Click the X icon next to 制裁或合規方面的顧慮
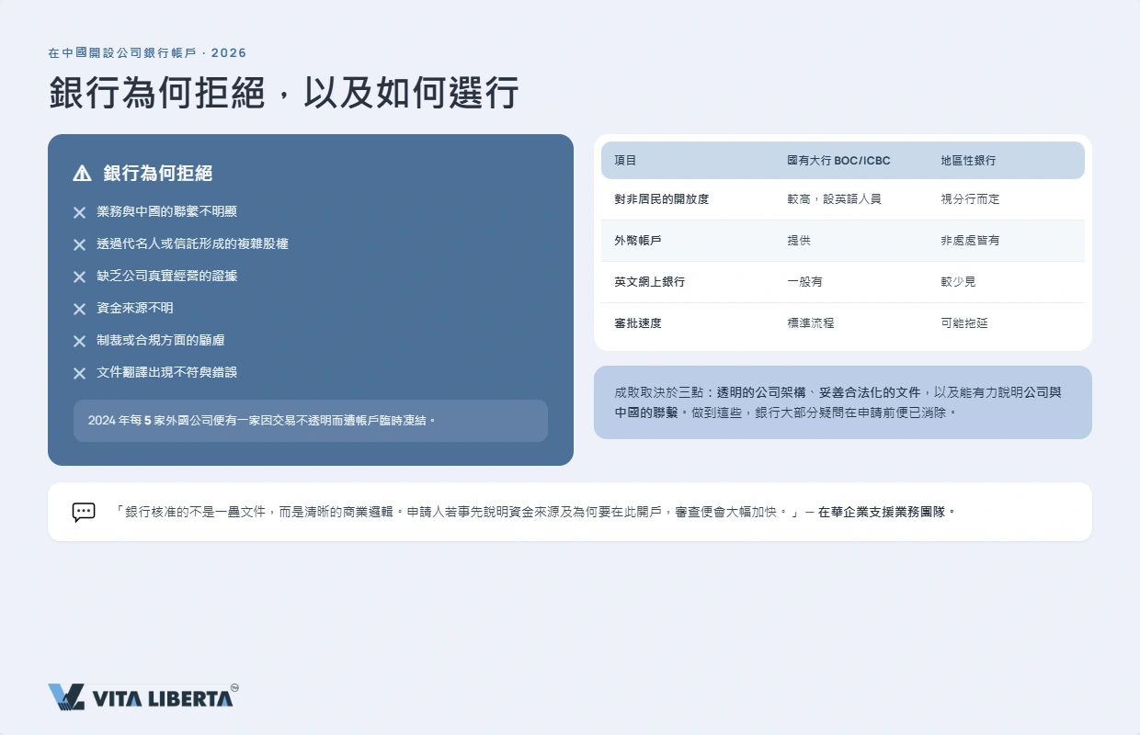The height and width of the screenshot is (735, 1140). (x=80, y=341)
